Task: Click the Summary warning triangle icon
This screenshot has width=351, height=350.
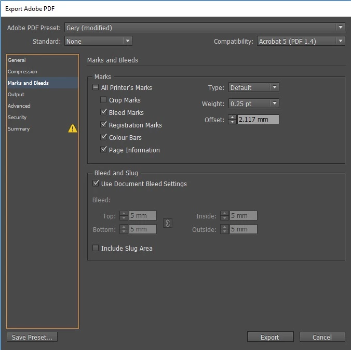Action: [73, 128]
